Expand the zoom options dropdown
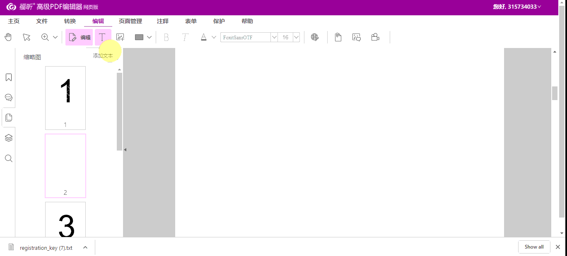The image size is (567, 256). click(55, 37)
